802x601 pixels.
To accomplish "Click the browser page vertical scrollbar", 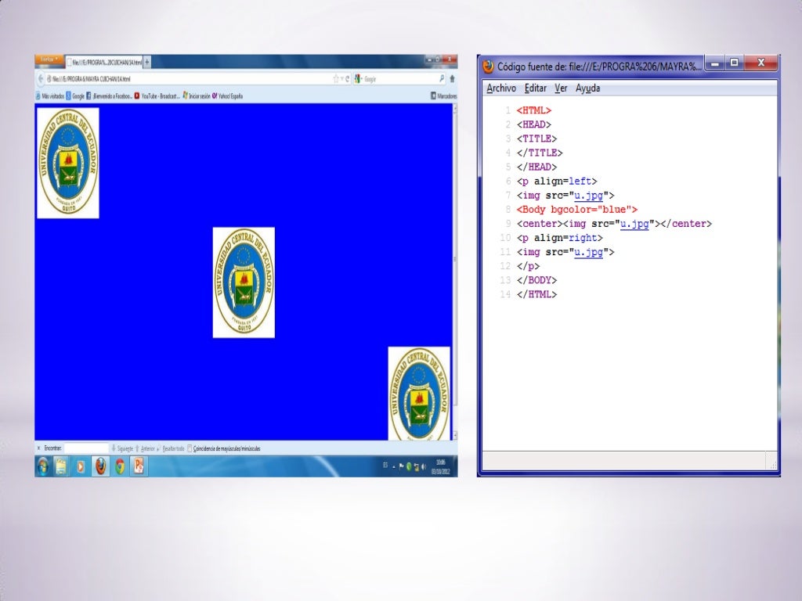I will pos(455,272).
